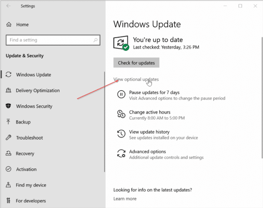This screenshot has height=208, width=263.
Task: Click 'Additional update controls and settings' text
Action: [x=166, y=158]
